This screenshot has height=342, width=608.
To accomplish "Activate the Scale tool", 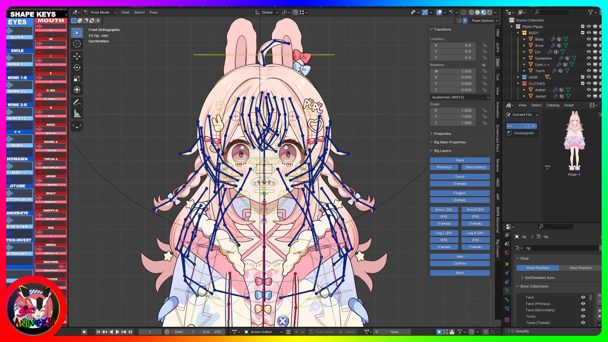I will 77,79.
